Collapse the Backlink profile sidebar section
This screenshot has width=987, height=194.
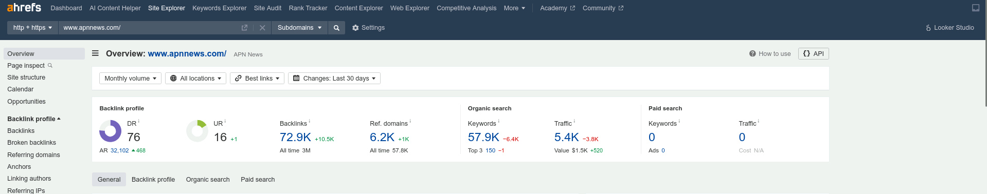point(34,119)
